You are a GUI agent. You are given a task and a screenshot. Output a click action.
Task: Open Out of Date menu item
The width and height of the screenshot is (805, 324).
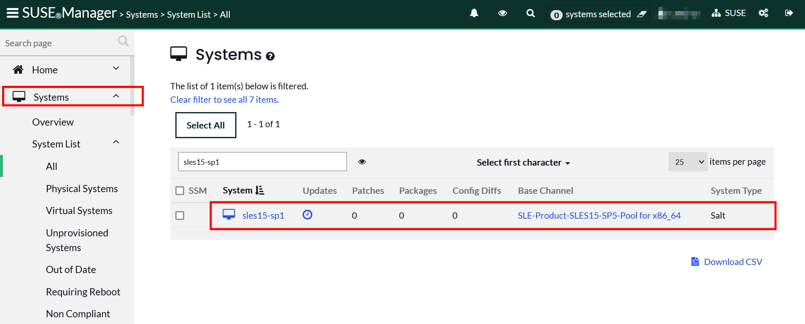coord(71,270)
